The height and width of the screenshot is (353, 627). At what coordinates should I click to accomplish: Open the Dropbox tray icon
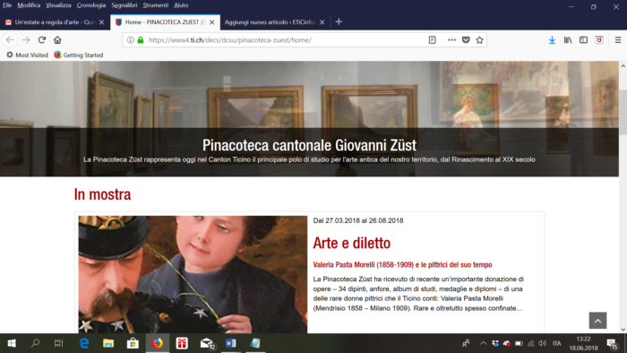[x=495, y=343]
